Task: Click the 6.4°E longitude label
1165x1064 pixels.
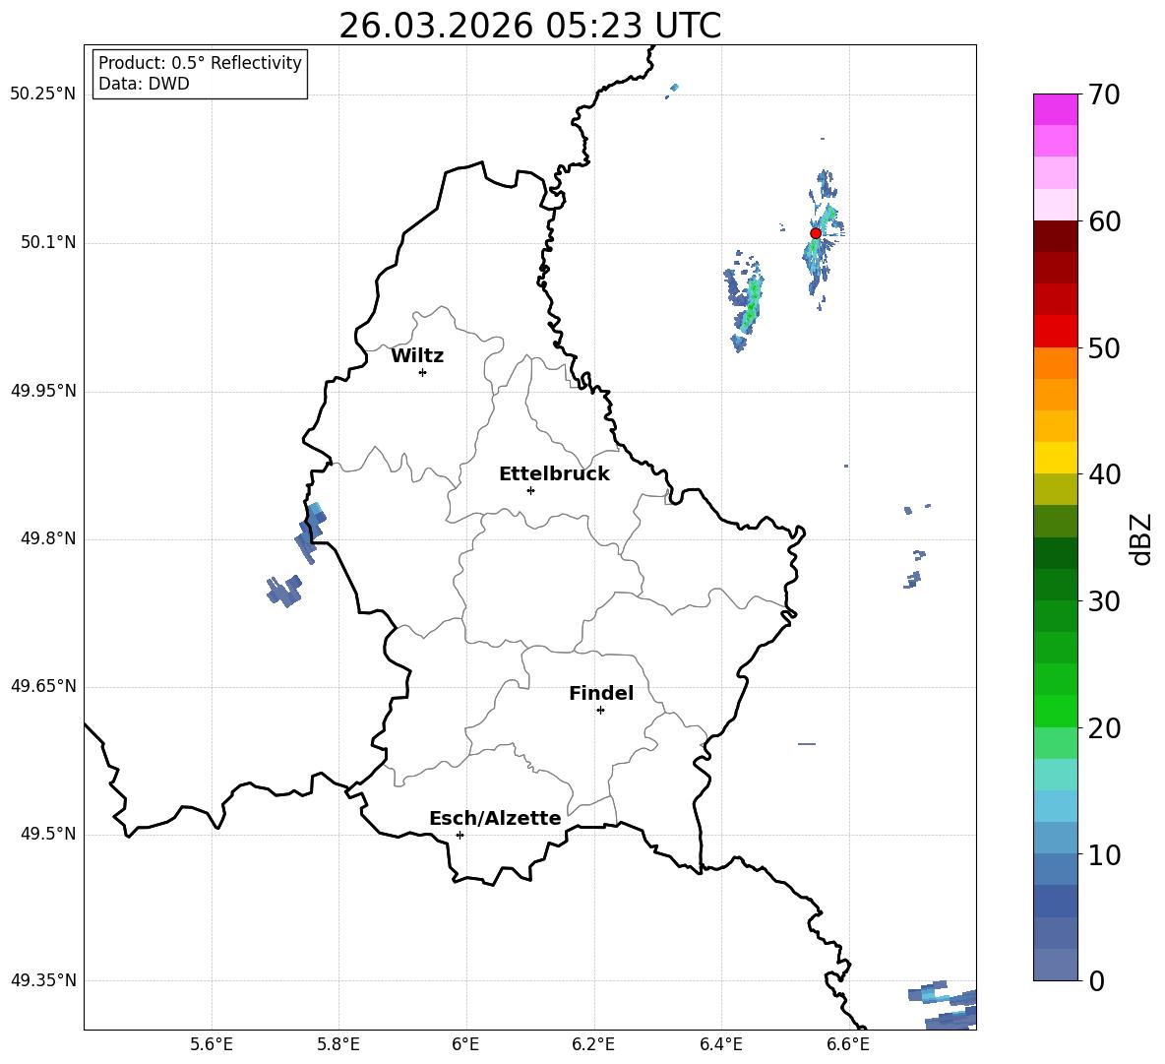Action: pos(720,1044)
